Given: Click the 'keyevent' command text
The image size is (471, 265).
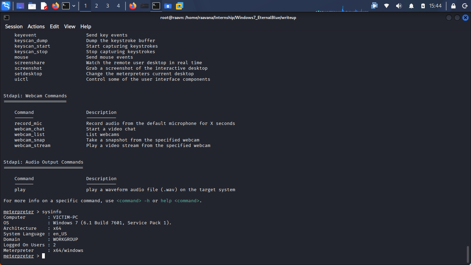Looking at the screenshot, I should (26, 35).
